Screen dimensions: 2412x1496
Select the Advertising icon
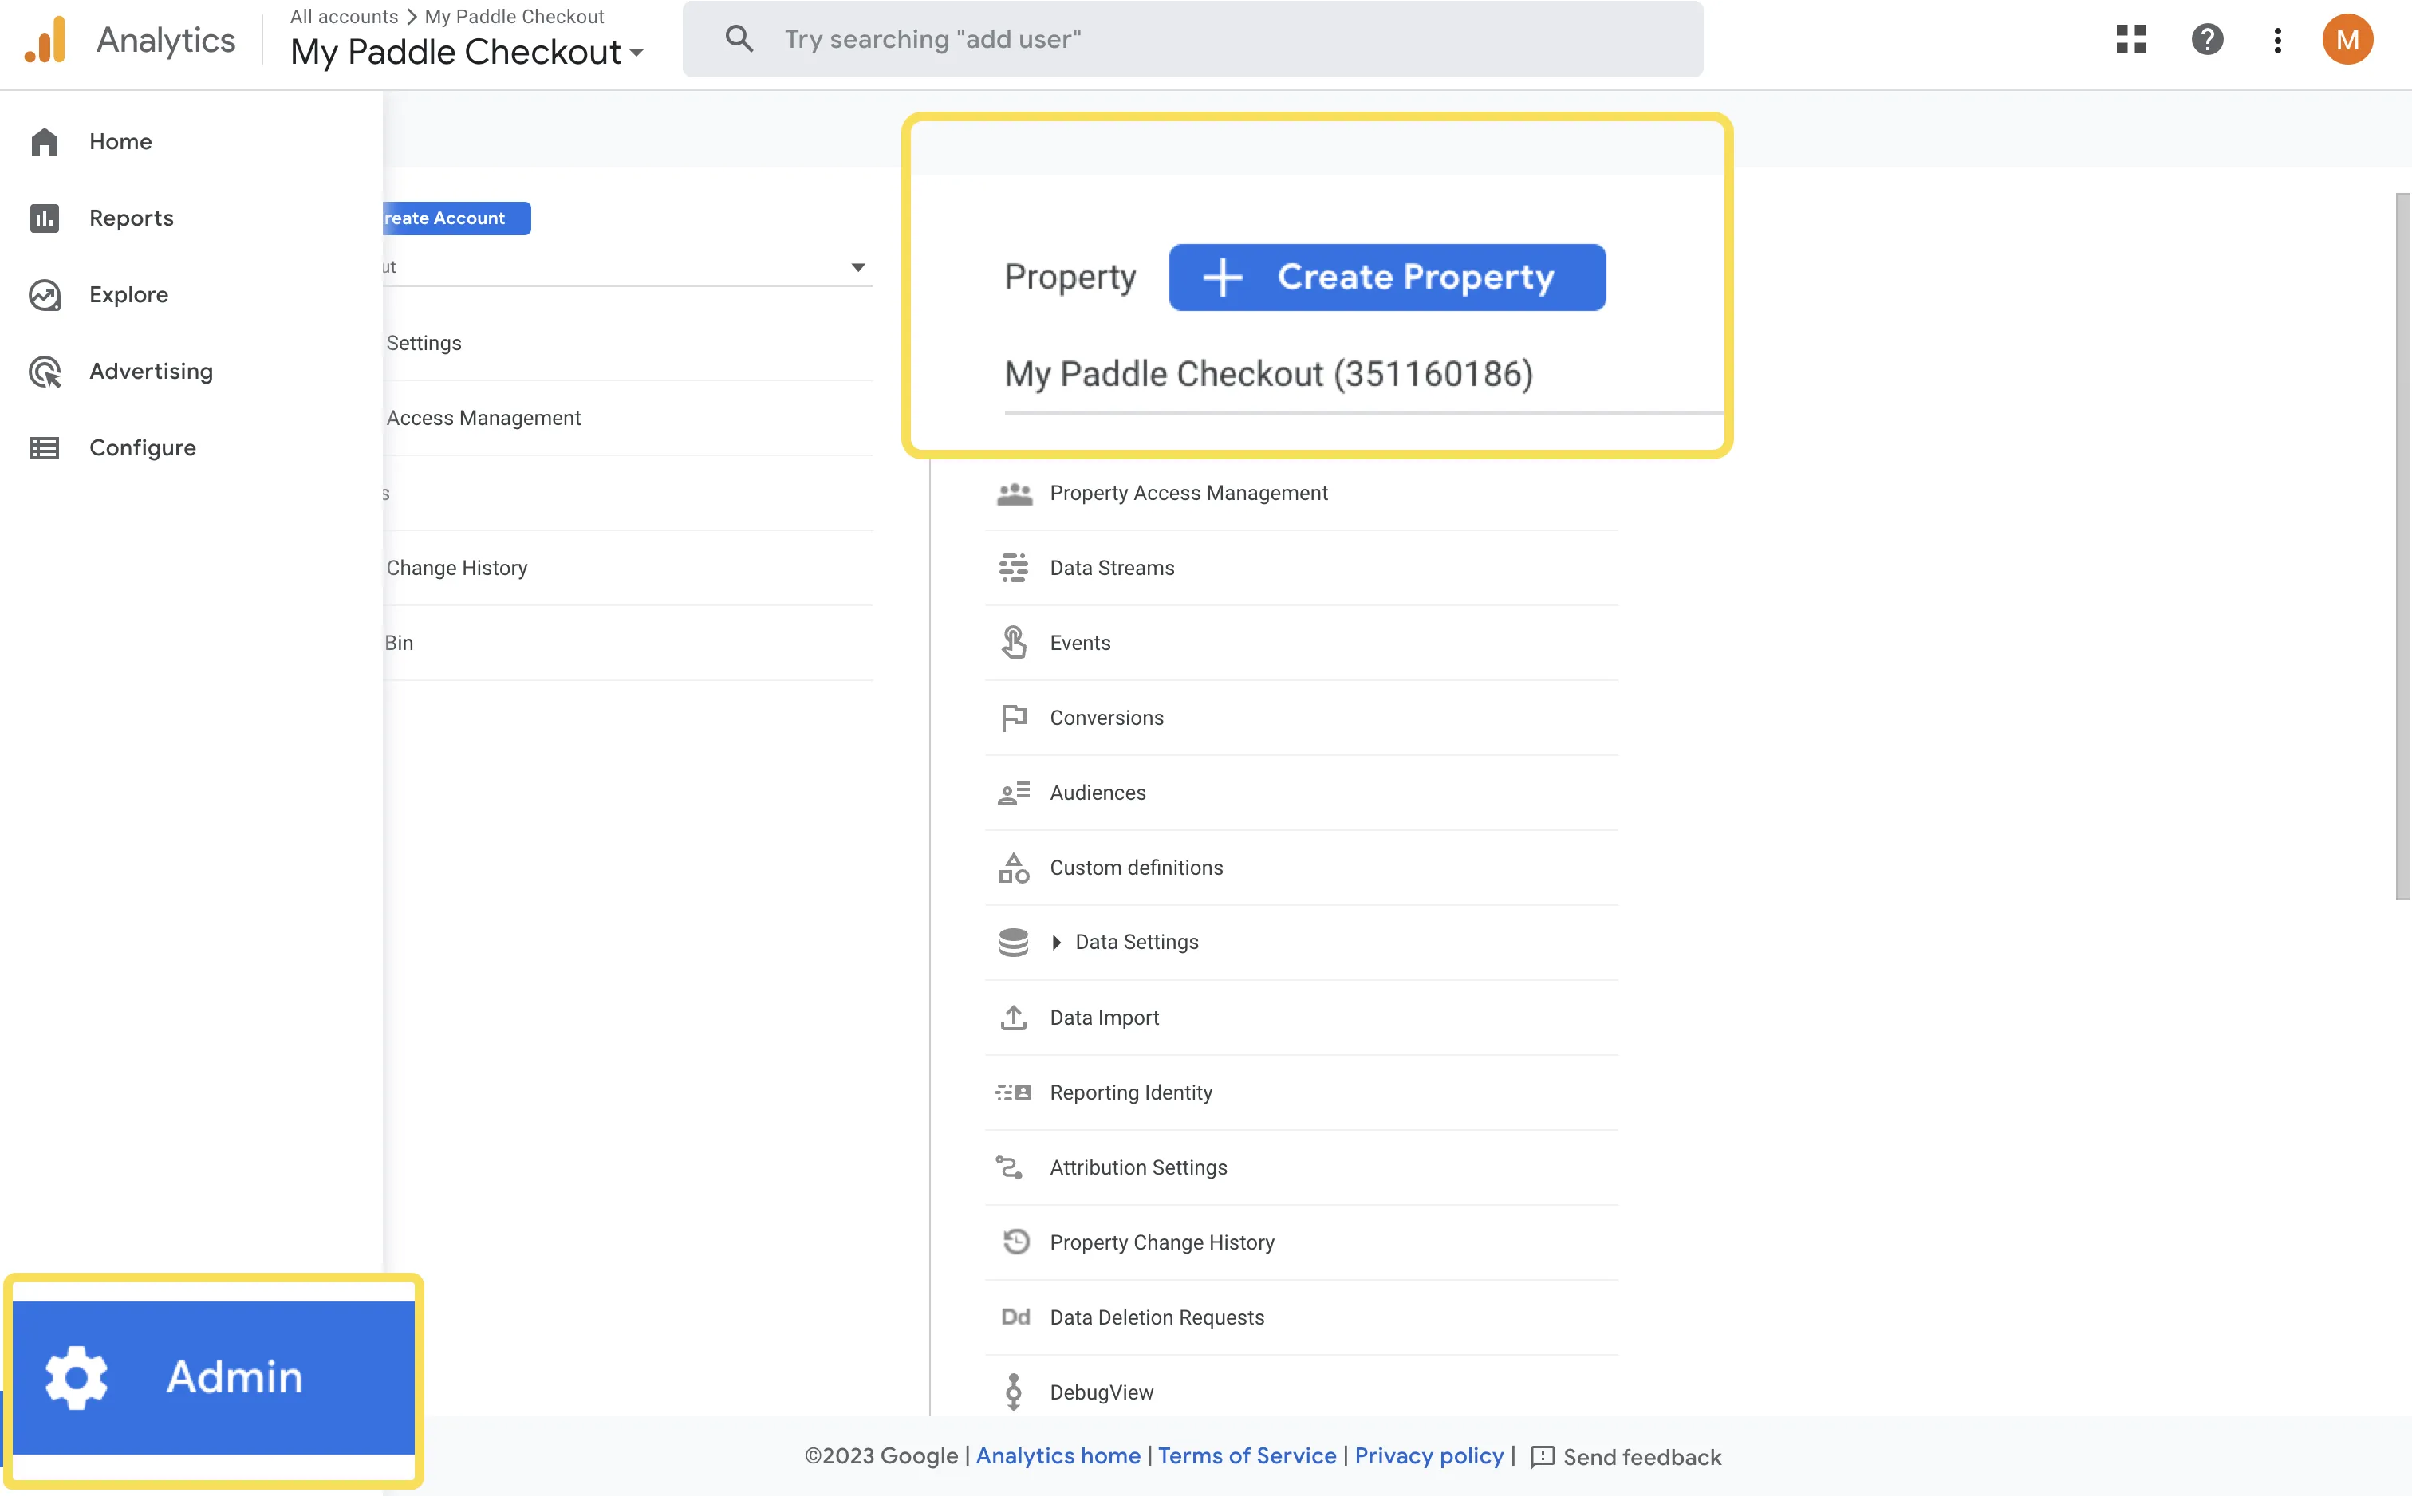(45, 371)
